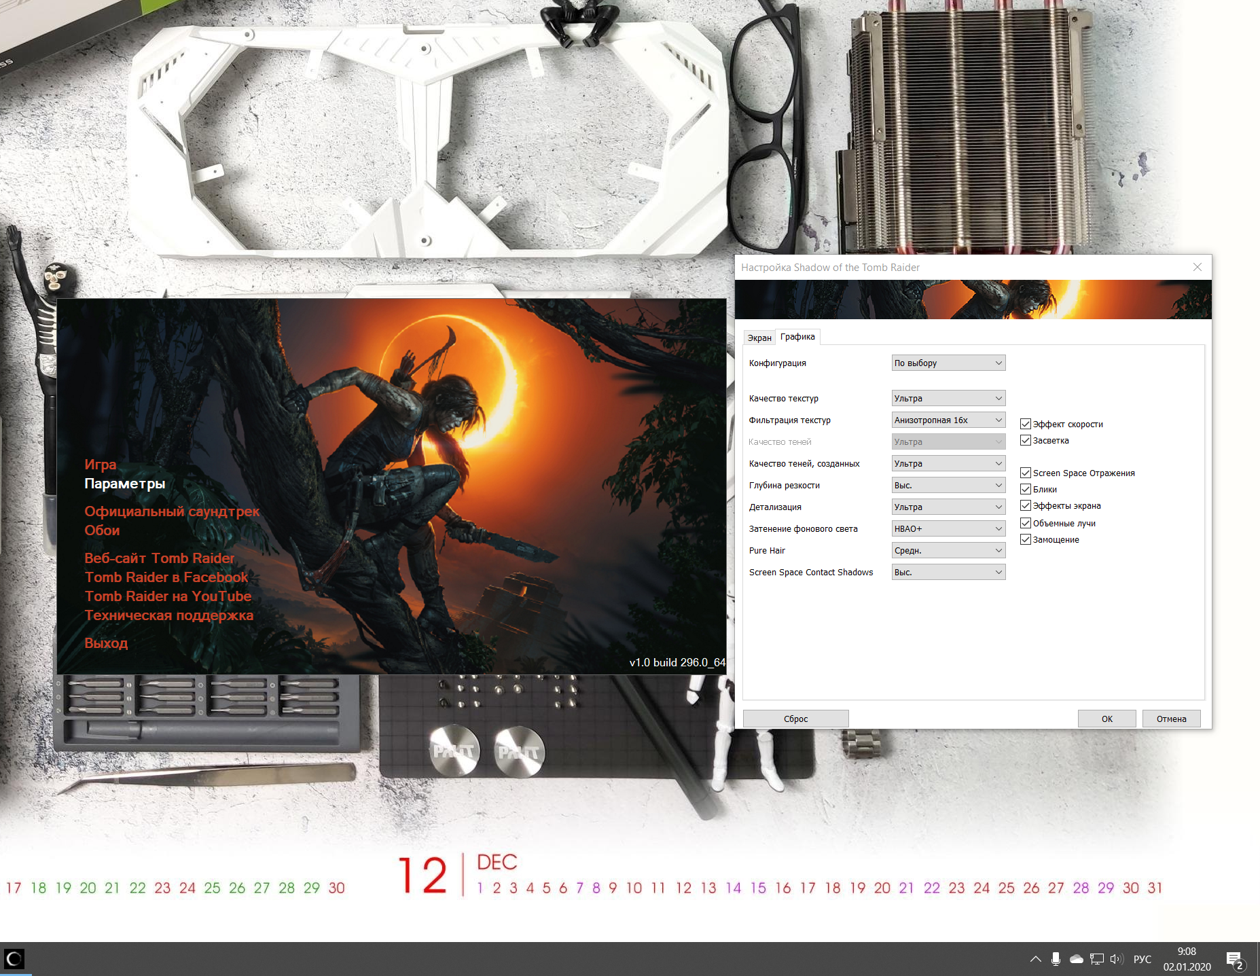Click the taskbar app icon at far left
This screenshot has height=976, width=1260.
pos(14,958)
